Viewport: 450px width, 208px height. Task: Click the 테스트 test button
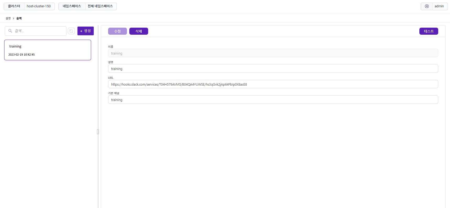[x=429, y=31]
